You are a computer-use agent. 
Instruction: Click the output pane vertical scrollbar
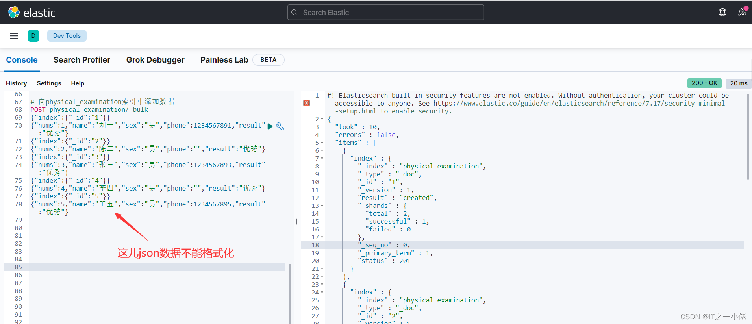coord(748,137)
